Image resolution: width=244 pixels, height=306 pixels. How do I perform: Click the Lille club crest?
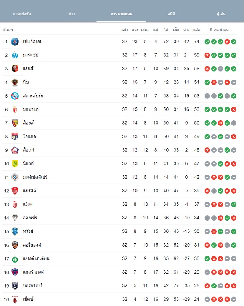15,150
